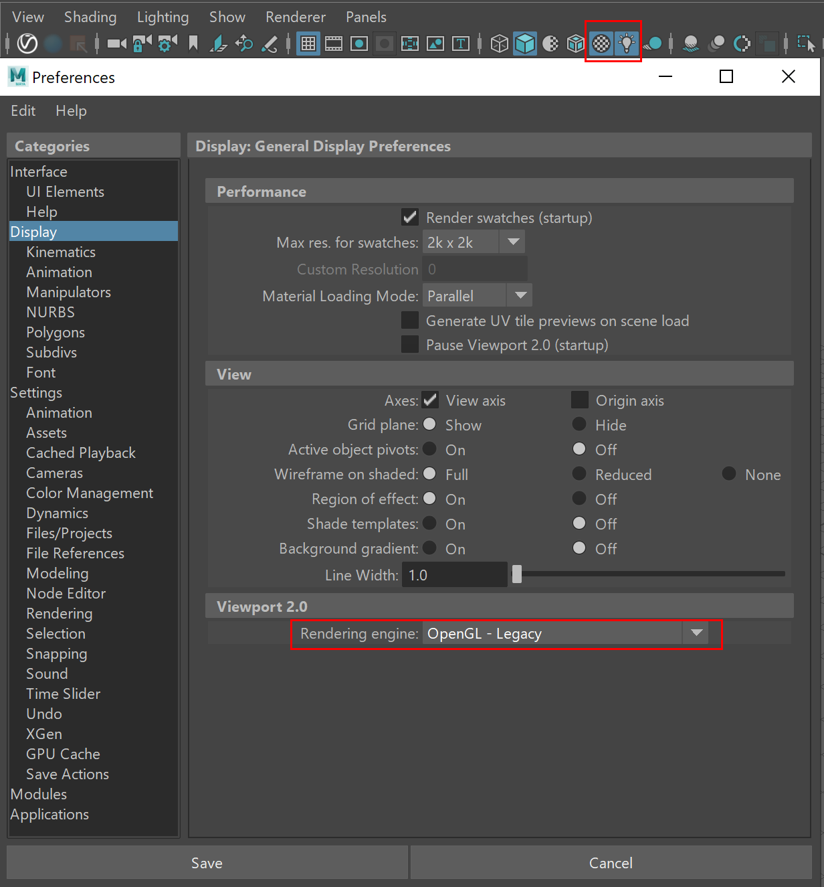Check Pause Viewport 2.0 (startup)

[x=410, y=344]
